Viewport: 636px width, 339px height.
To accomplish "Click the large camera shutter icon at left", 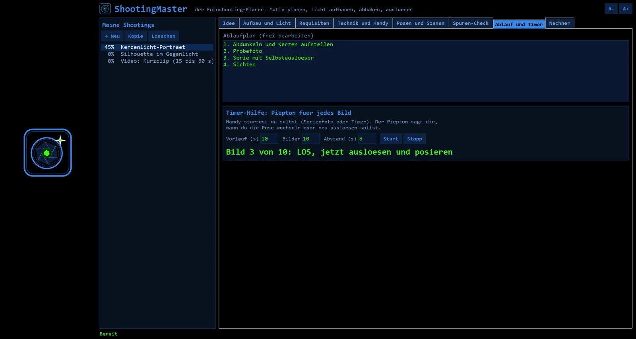I will click(x=48, y=153).
